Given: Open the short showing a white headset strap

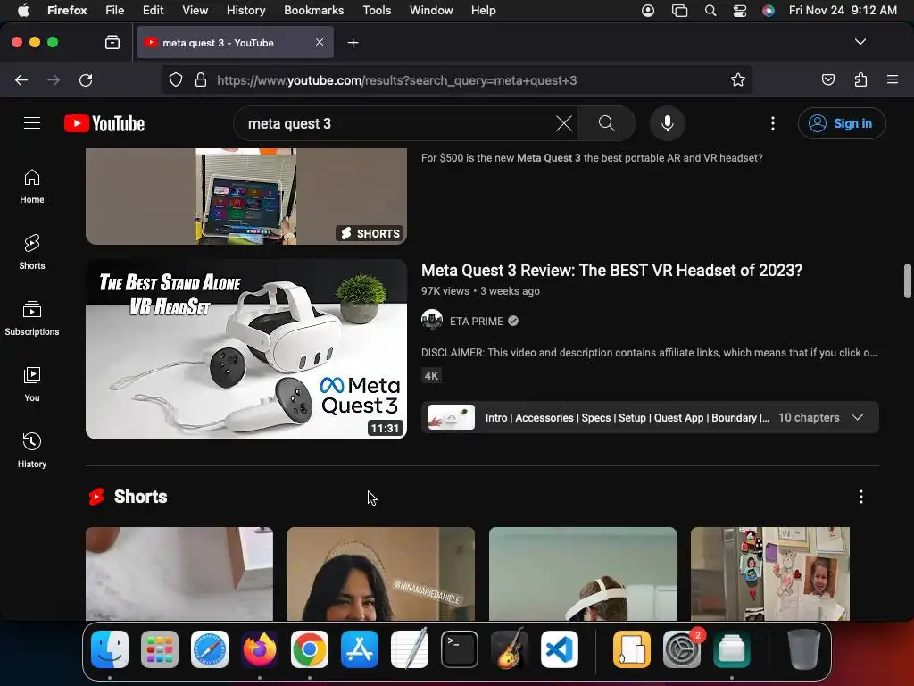Looking at the screenshot, I should (x=582, y=574).
